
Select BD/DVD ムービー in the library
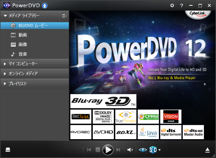[x=33, y=26]
